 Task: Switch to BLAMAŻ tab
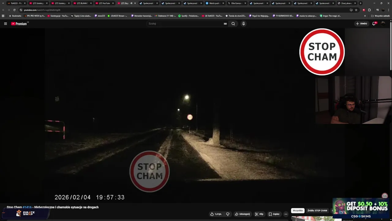82,3
